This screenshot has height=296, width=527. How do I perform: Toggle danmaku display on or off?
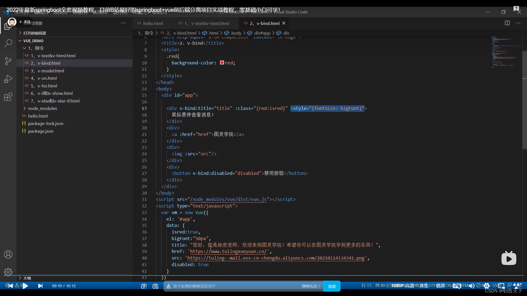click(144, 286)
